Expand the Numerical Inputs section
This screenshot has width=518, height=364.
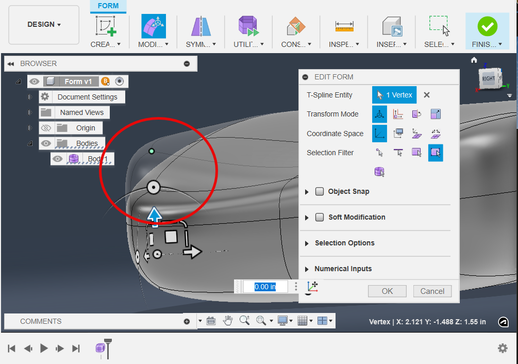(x=307, y=269)
